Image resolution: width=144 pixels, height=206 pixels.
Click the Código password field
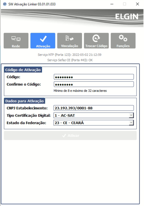94,77
